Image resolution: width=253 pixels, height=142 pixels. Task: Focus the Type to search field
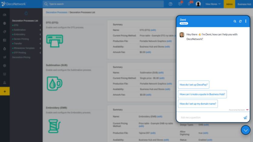coord(103,4)
